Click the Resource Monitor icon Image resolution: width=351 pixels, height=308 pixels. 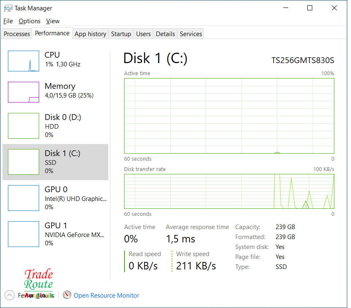tap(67, 295)
